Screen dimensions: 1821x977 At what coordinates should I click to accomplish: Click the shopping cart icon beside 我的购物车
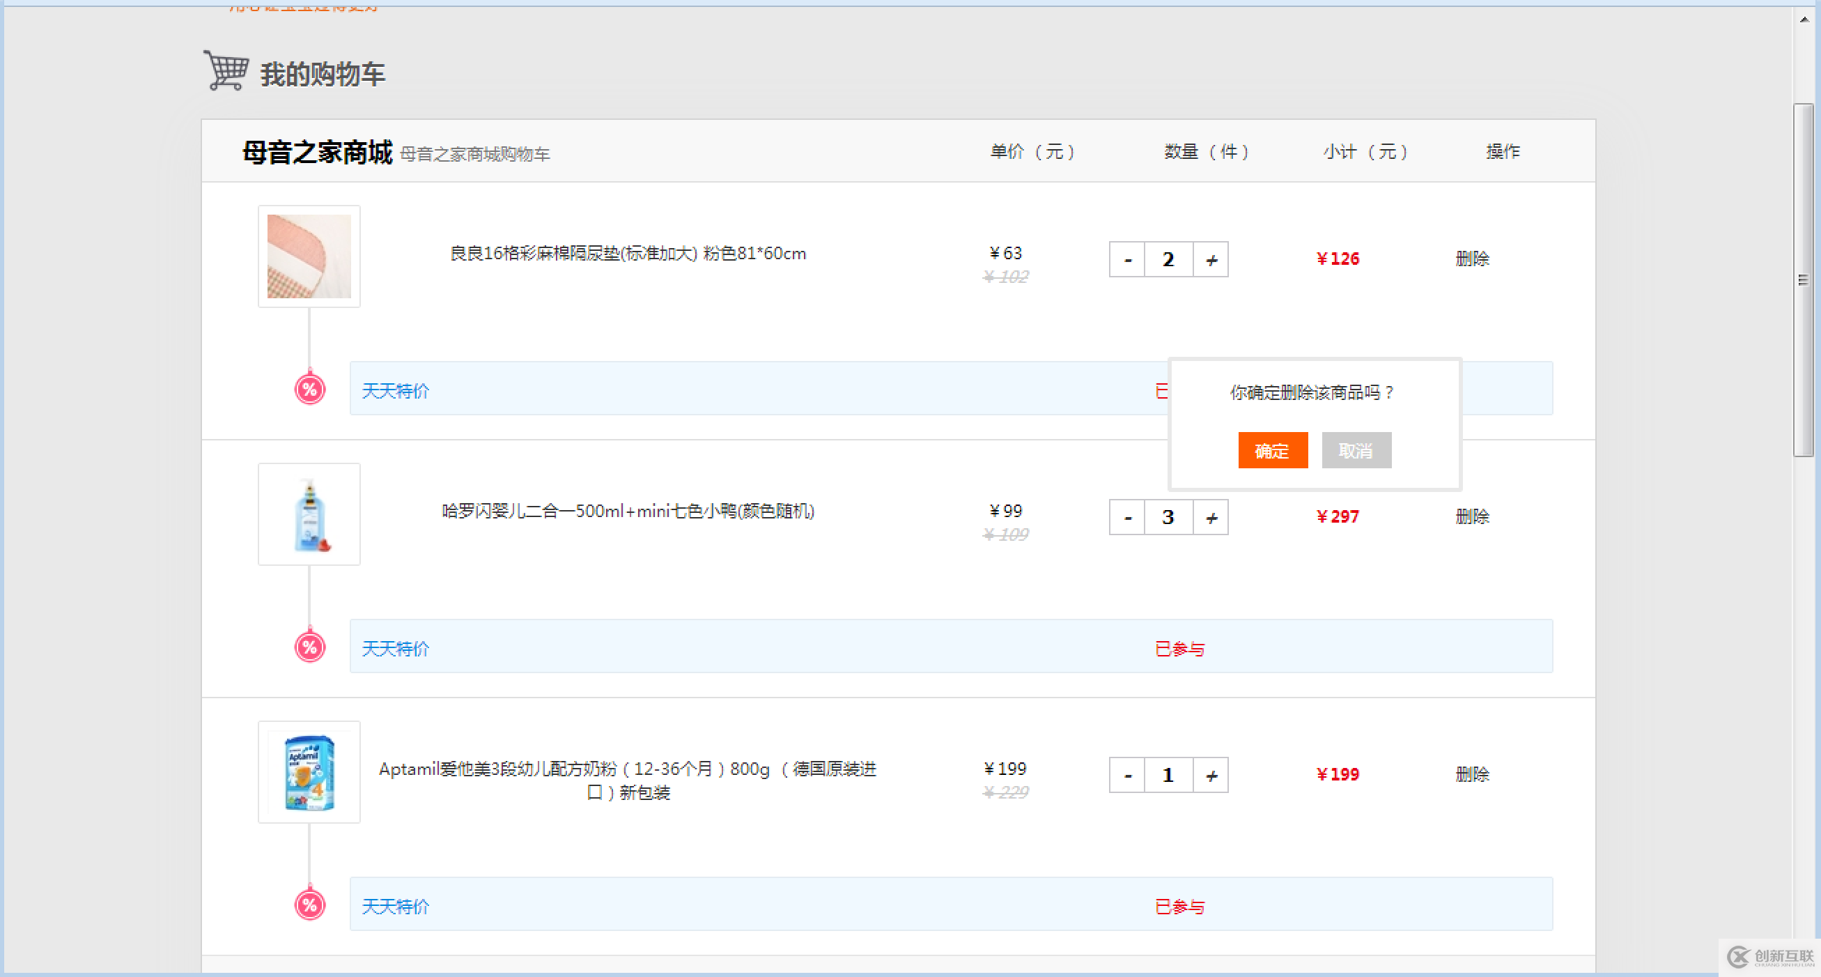click(x=225, y=70)
